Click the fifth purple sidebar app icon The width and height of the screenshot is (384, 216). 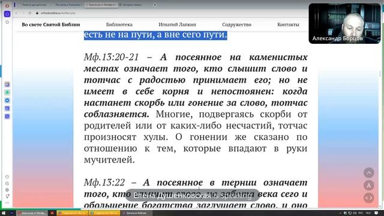[7, 116]
